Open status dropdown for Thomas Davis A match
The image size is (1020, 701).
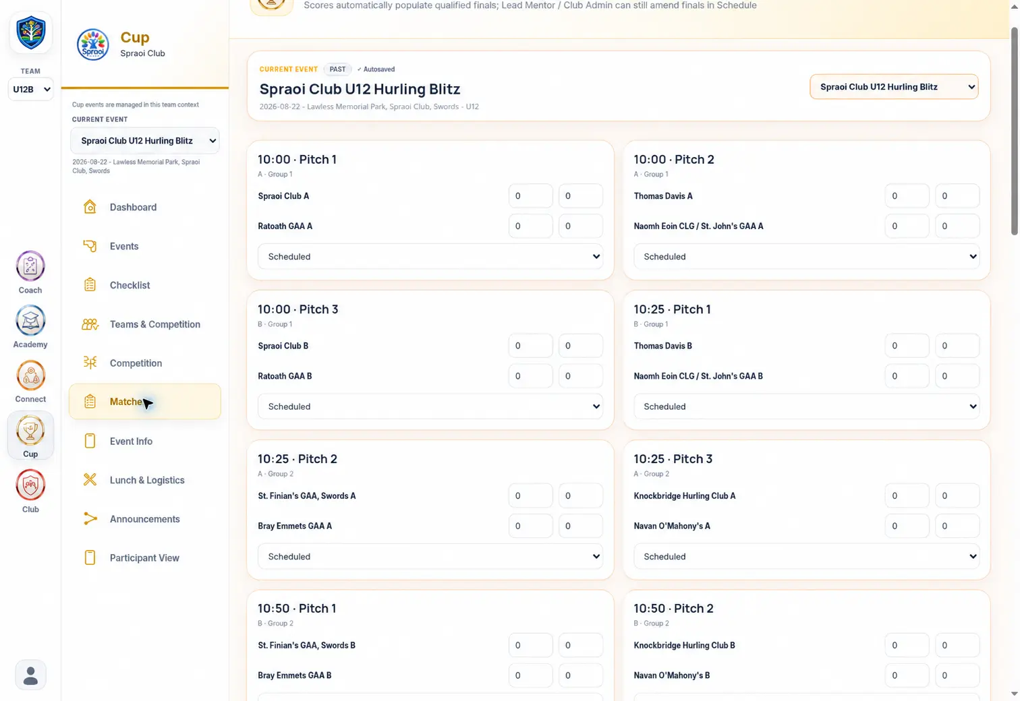point(806,257)
